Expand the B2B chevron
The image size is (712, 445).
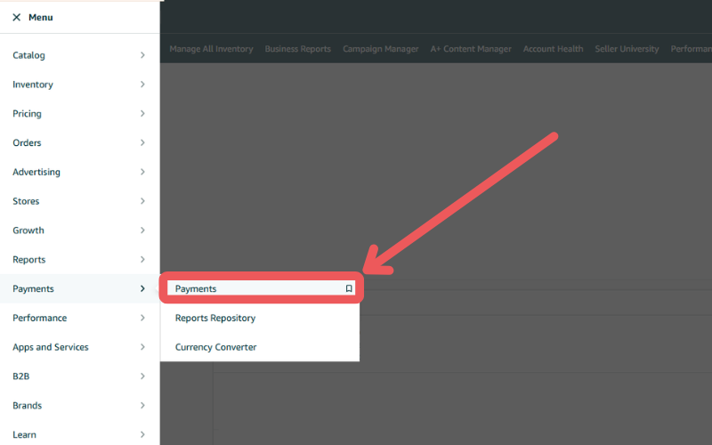(142, 376)
